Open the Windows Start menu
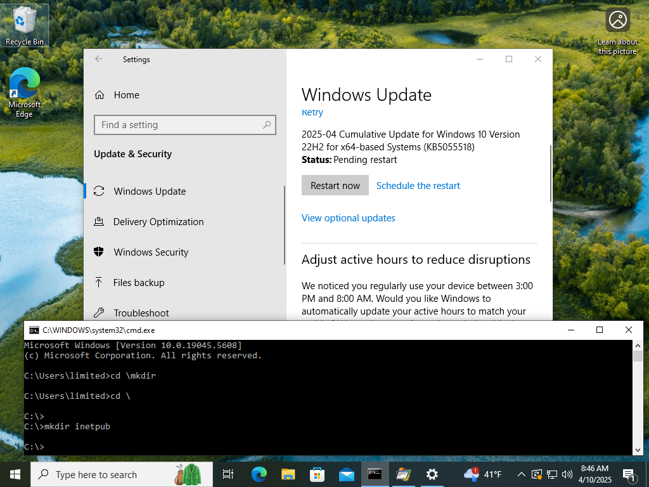649x487 pixels. (15, 474)
